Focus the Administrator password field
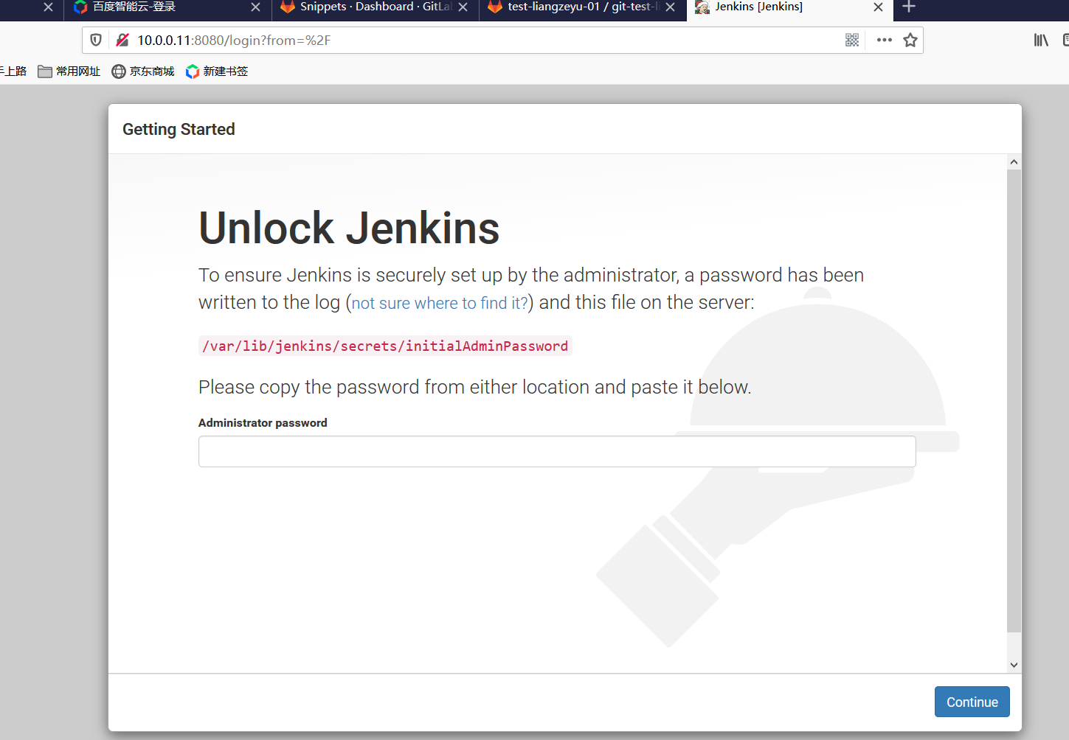Image resolution: width=1069 pixels, height=740 pixels. pos(557,451)
